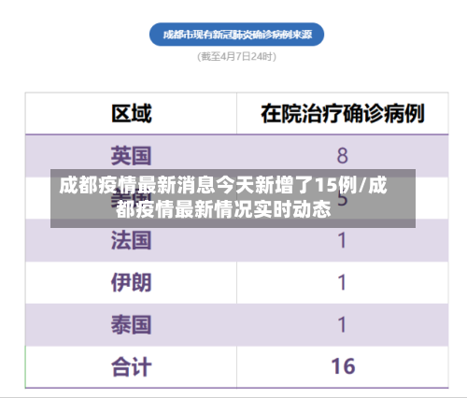
Task: Click the 区域 column header
Action: [132, 113]
